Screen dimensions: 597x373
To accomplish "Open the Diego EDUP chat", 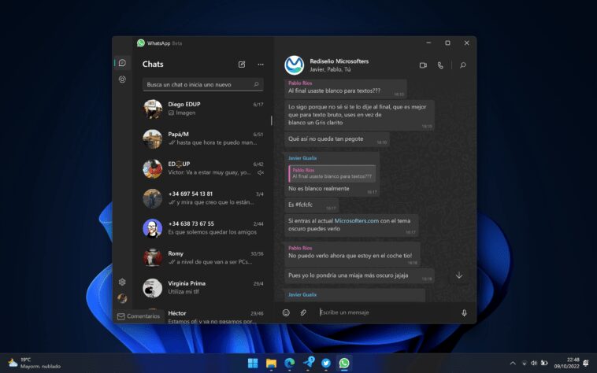I will (x=202, y=109).
